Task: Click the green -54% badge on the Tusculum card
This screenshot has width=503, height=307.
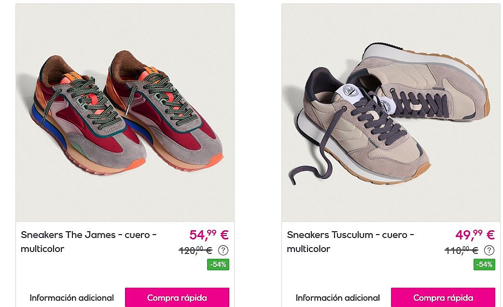Action: [484, 265]
